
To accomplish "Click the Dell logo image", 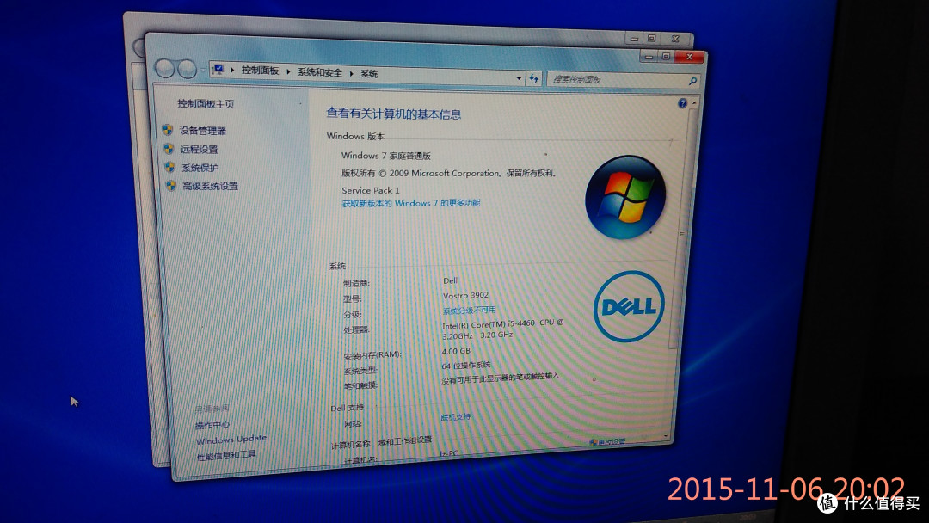I will click(x=629, y=306).
